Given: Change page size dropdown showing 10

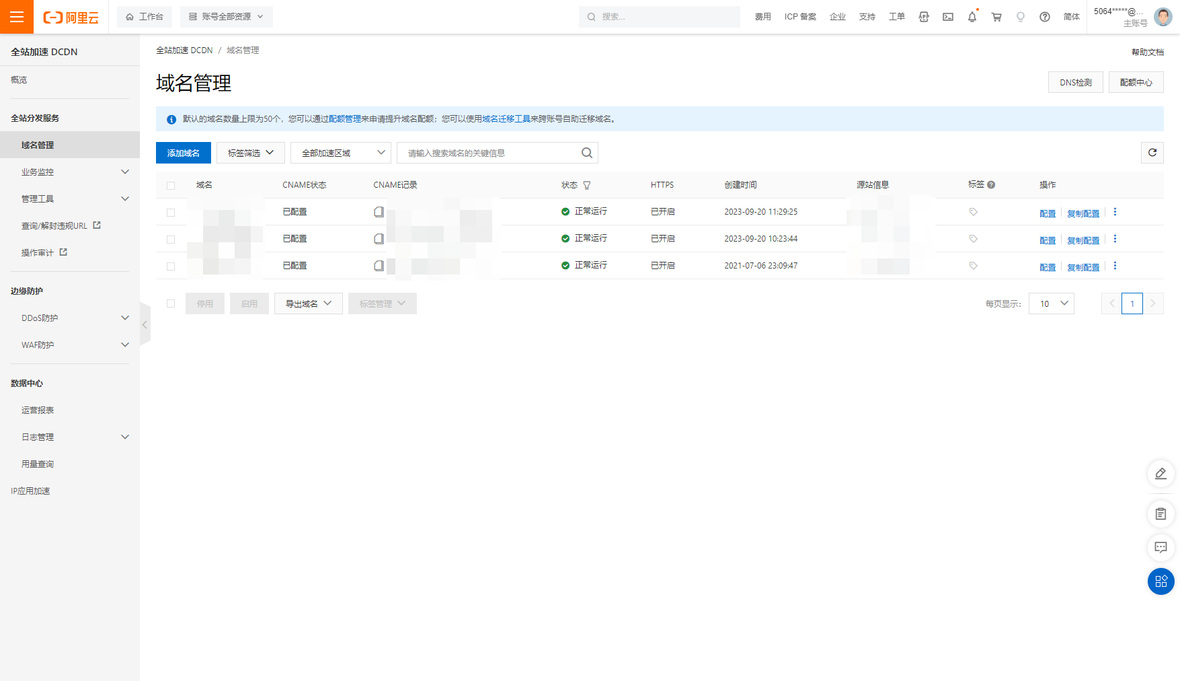Looking at the screenshot, I should [x=1051, y=303].
